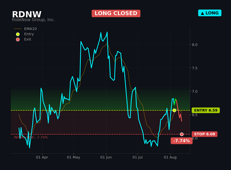Screen dimensions: 231x170
Task: Click the 01 Jun axis label
Action: (x=106, y=157)
